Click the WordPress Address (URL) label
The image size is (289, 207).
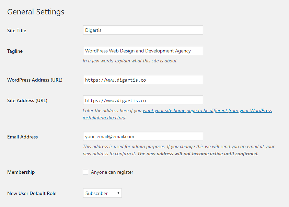pyautogui.click(x=35, y=80)
